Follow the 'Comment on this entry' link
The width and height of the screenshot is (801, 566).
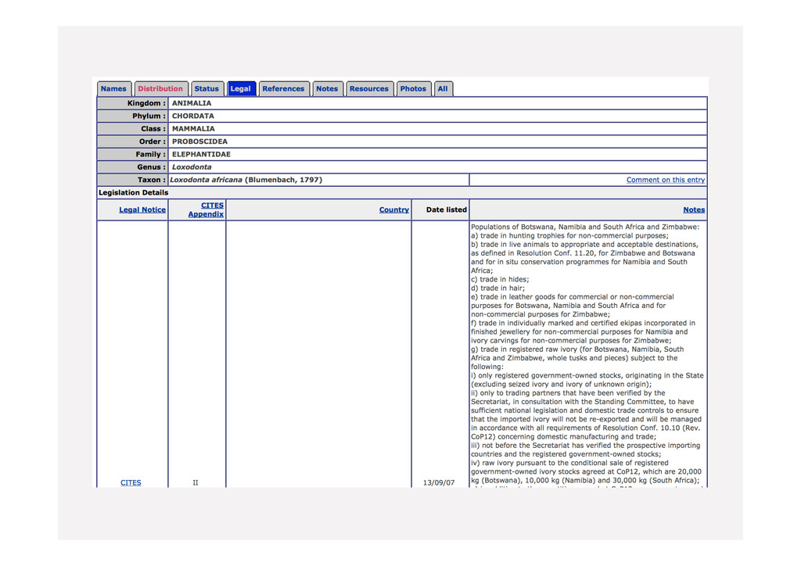pyautogui.click(x=665, y=180)
